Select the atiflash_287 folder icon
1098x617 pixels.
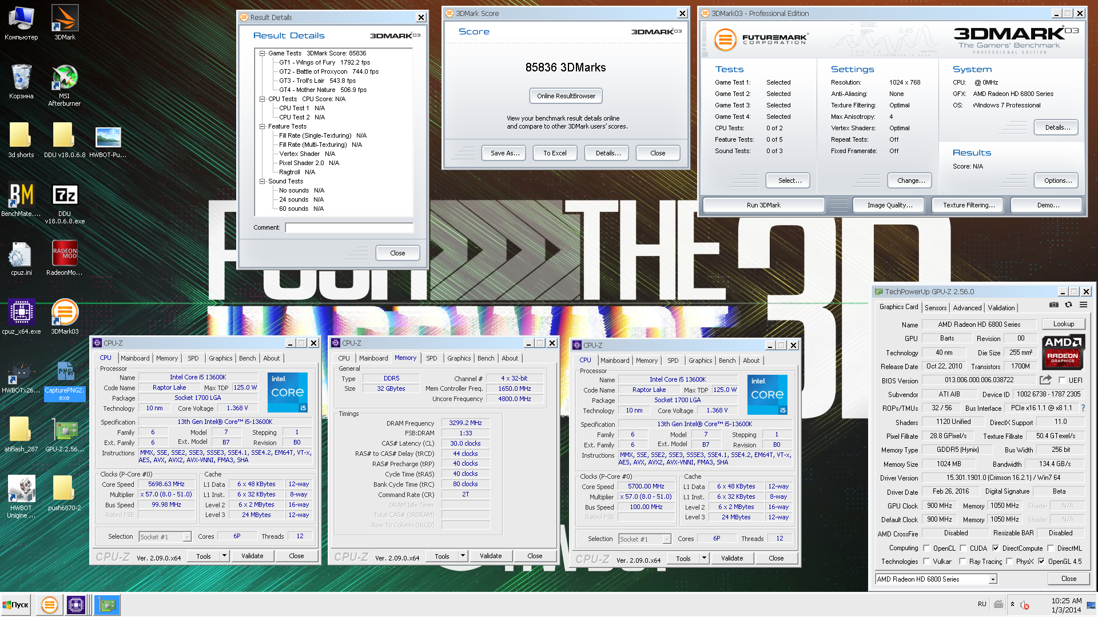coord(21,435)
